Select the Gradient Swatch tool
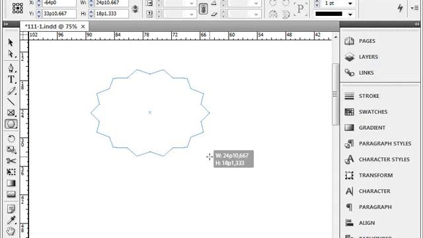The image size is (423, 238). coord(11,183)
